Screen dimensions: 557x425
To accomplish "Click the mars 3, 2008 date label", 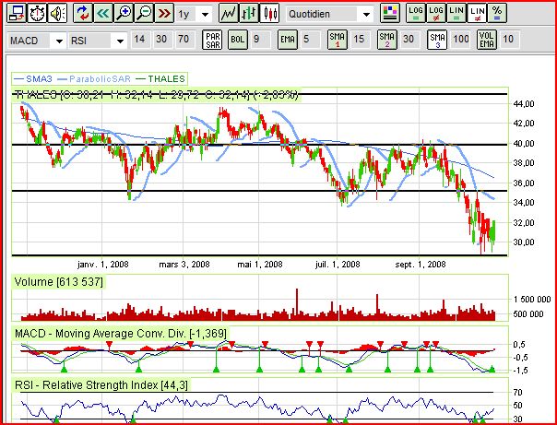I will [x=184, y=265].
